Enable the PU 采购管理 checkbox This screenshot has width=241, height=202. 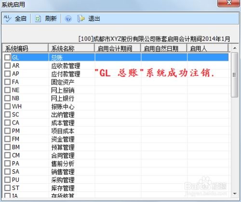[7, 179]
